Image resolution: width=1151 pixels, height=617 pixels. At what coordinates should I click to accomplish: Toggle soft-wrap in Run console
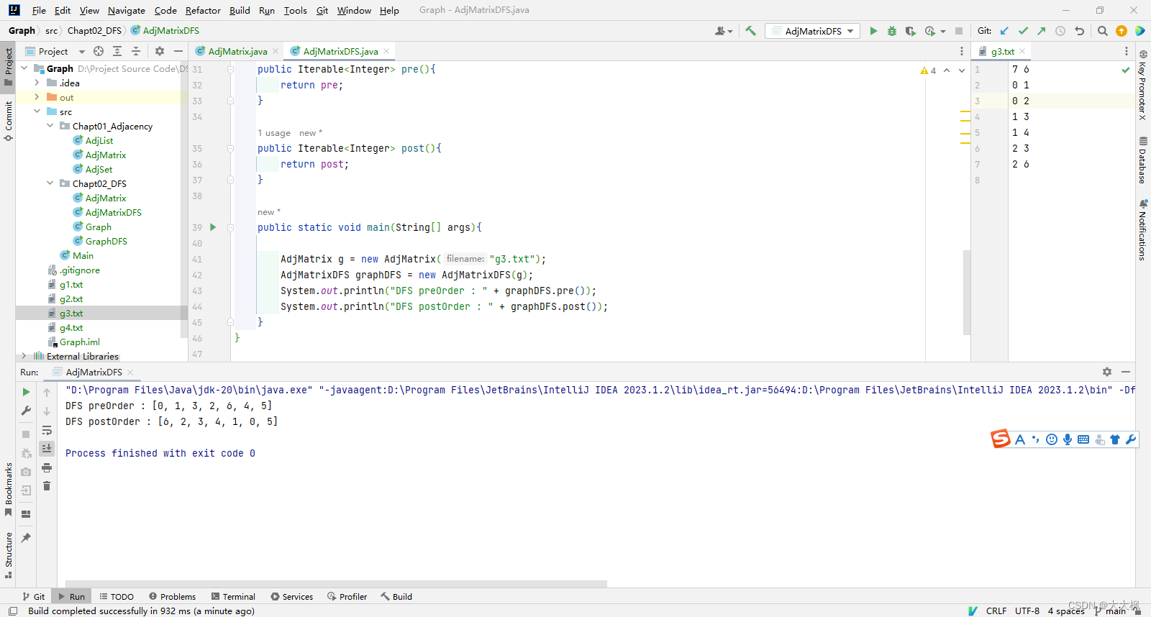47,430
